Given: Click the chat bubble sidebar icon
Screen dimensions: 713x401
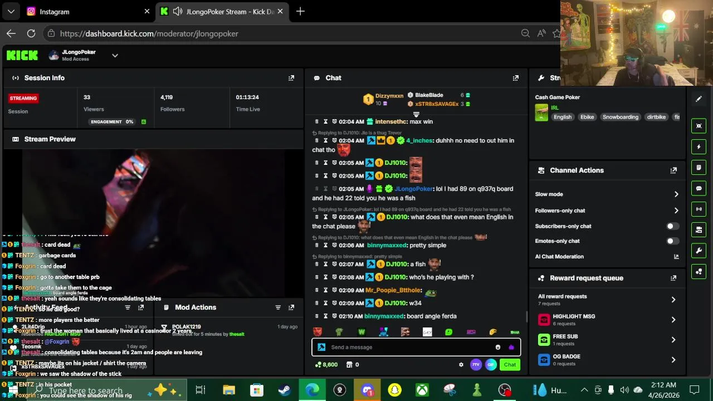Looking at the screenshot, I should pyautogui.click(x=699, y=188).
